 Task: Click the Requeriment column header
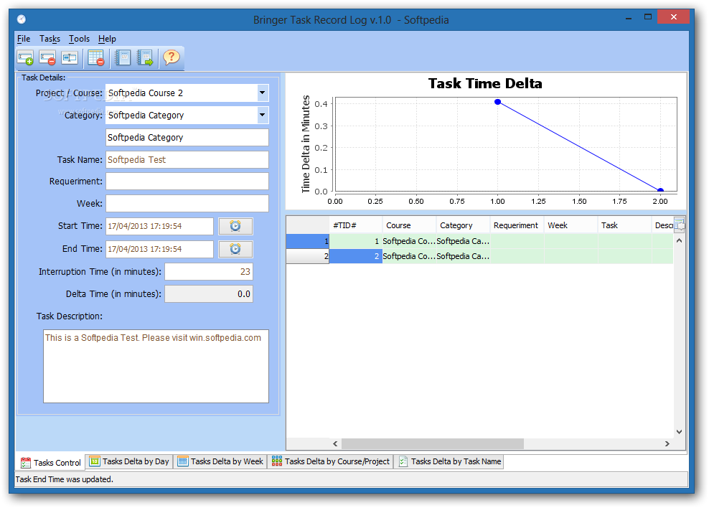(x=517, y=225)
